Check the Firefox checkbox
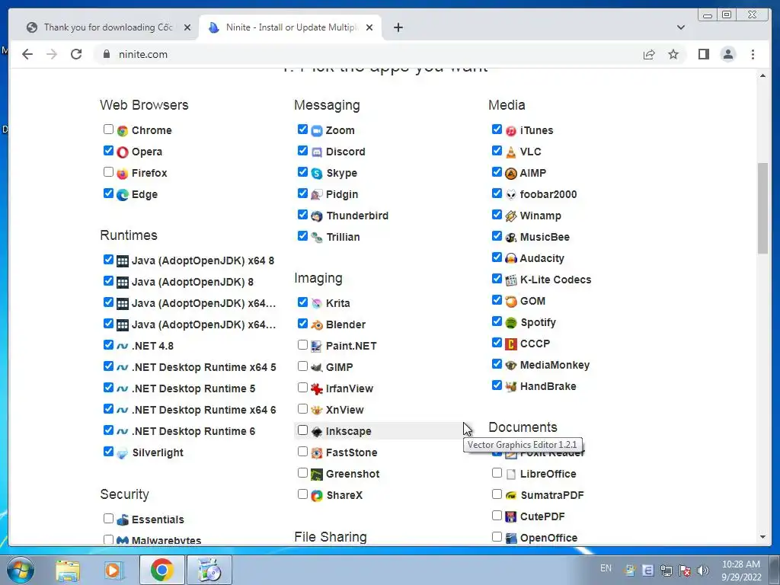This screenshot has width=780, height=585. [x=108, y=172]
